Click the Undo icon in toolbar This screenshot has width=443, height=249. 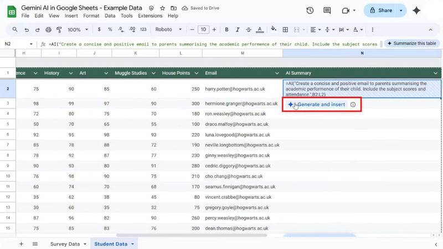click(27, 29)
